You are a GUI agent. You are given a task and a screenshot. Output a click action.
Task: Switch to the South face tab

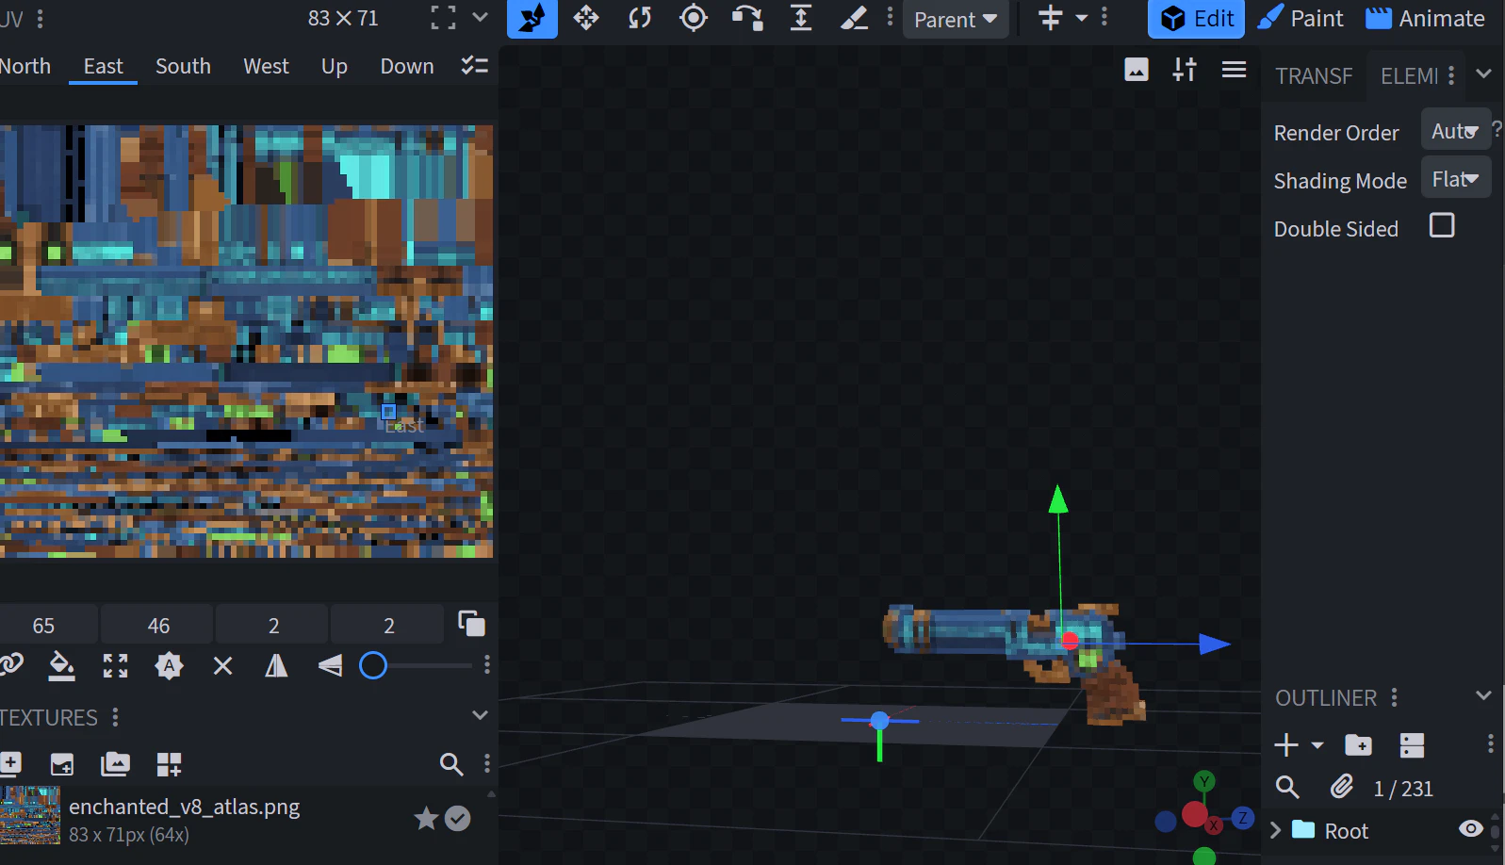[x=183, y=67]
